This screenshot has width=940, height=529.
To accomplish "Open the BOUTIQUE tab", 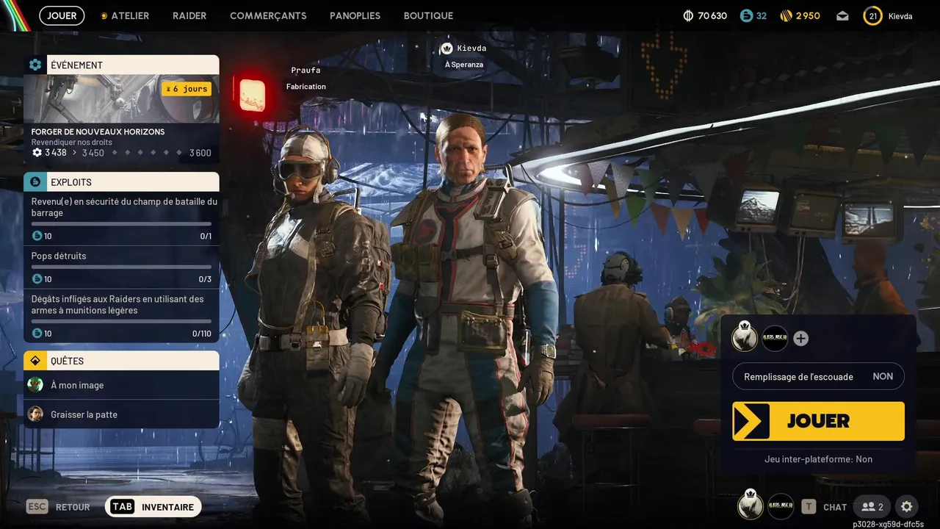I will [428, 15].
